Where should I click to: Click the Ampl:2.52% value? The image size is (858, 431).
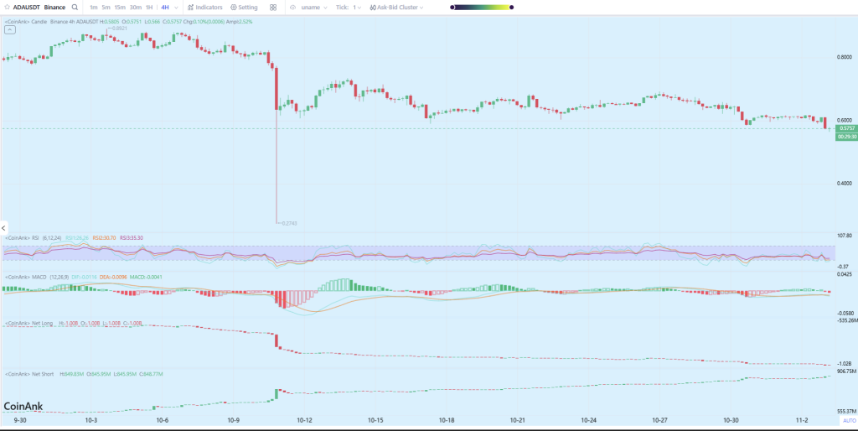[239, 21]
